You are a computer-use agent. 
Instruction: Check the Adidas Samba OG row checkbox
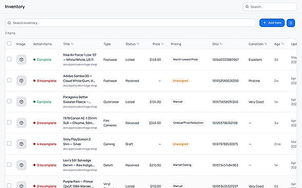click(x=9, y=80)
